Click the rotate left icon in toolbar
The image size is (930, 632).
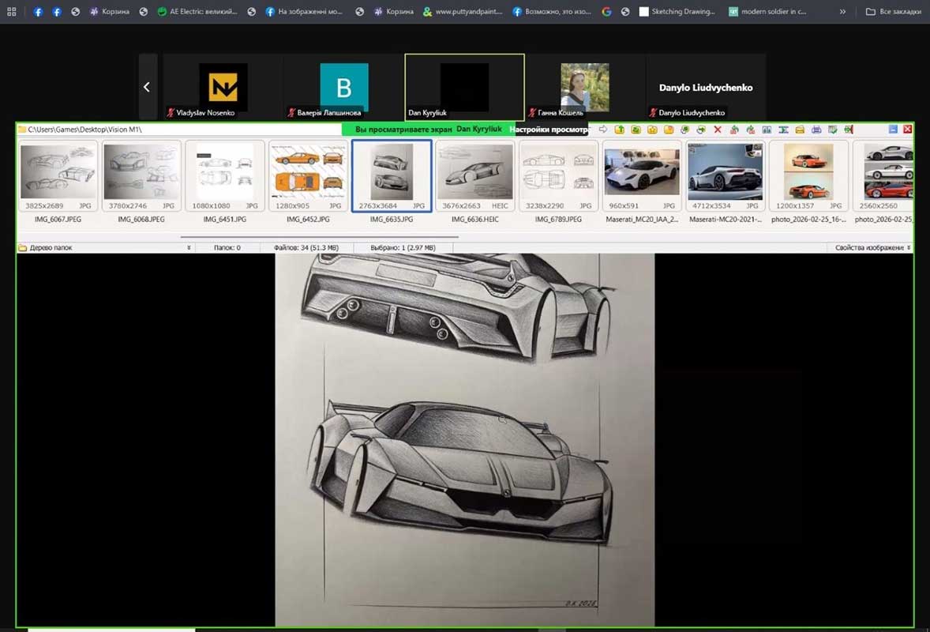(x=734, y=130)
